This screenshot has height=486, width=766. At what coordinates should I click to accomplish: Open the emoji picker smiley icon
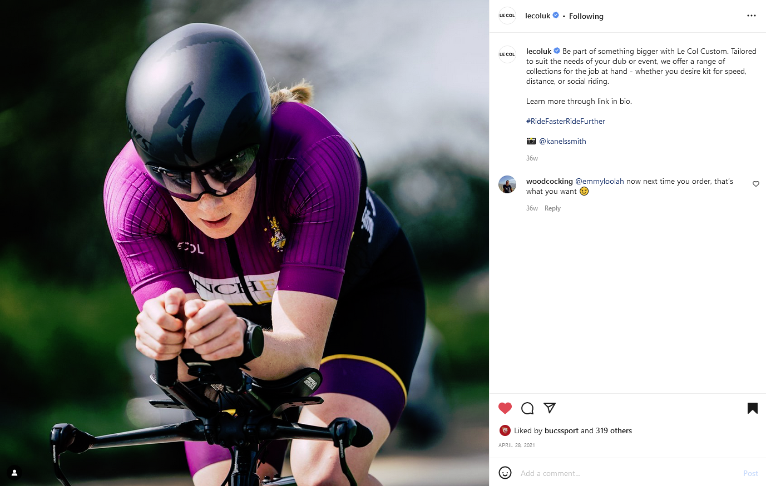coord(505,473)
